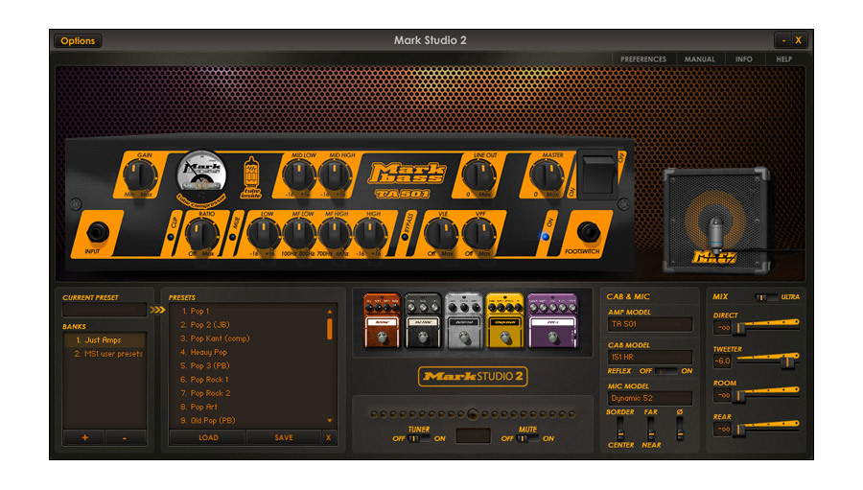The image size is (863, 490).
Task: Click the microphone on the cabinet
Action: 715,234
